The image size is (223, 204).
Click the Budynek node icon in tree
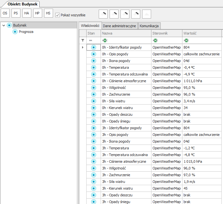(9, 25)
